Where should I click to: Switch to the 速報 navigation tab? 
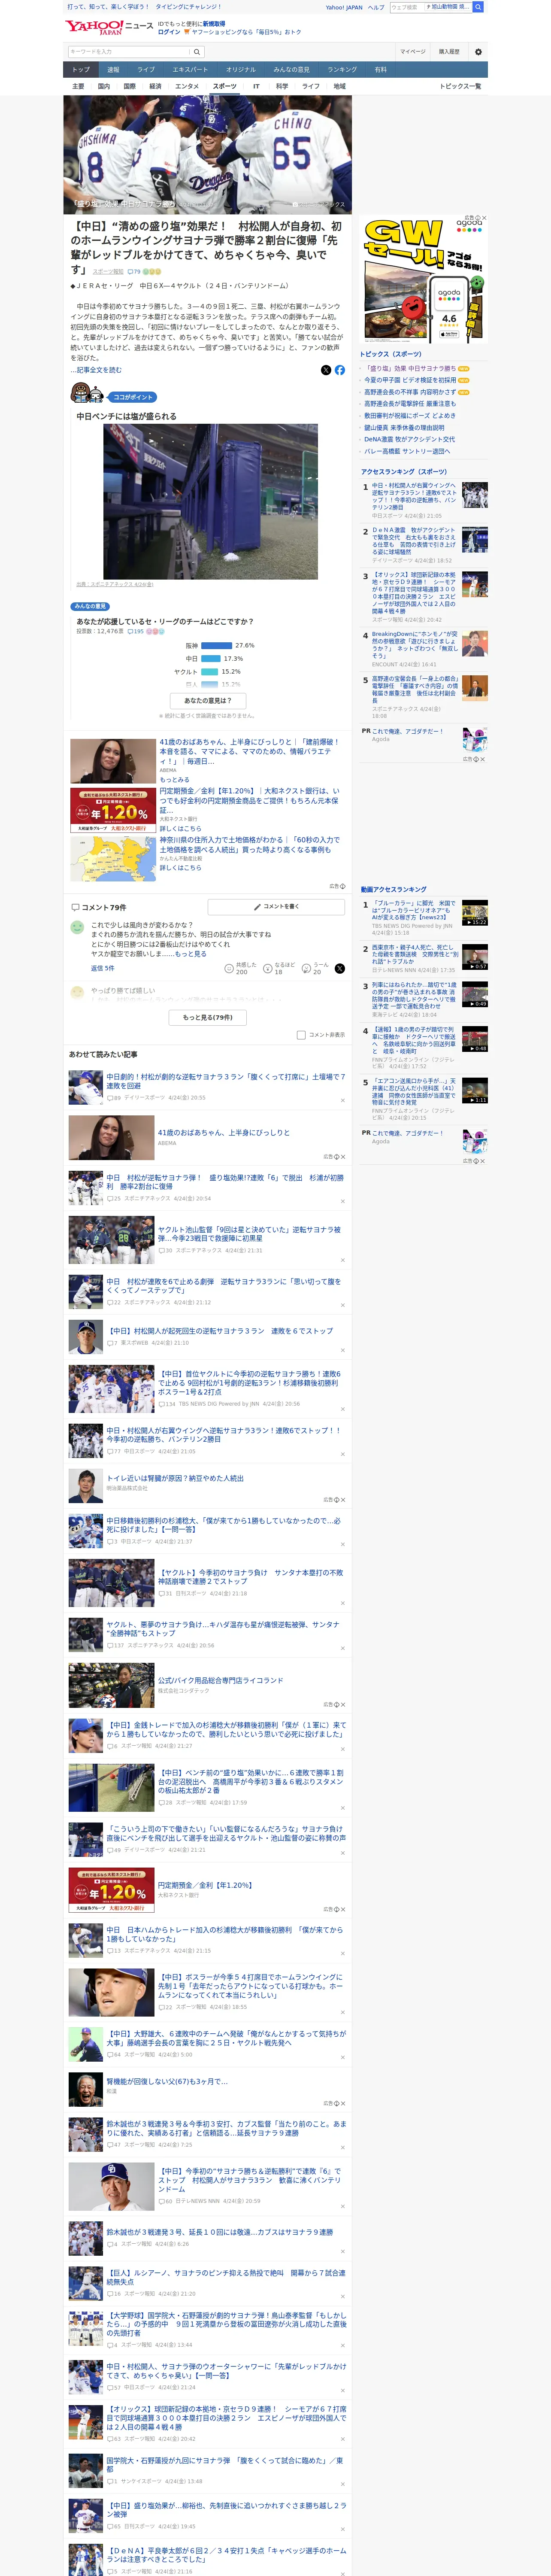click(113, 69)
